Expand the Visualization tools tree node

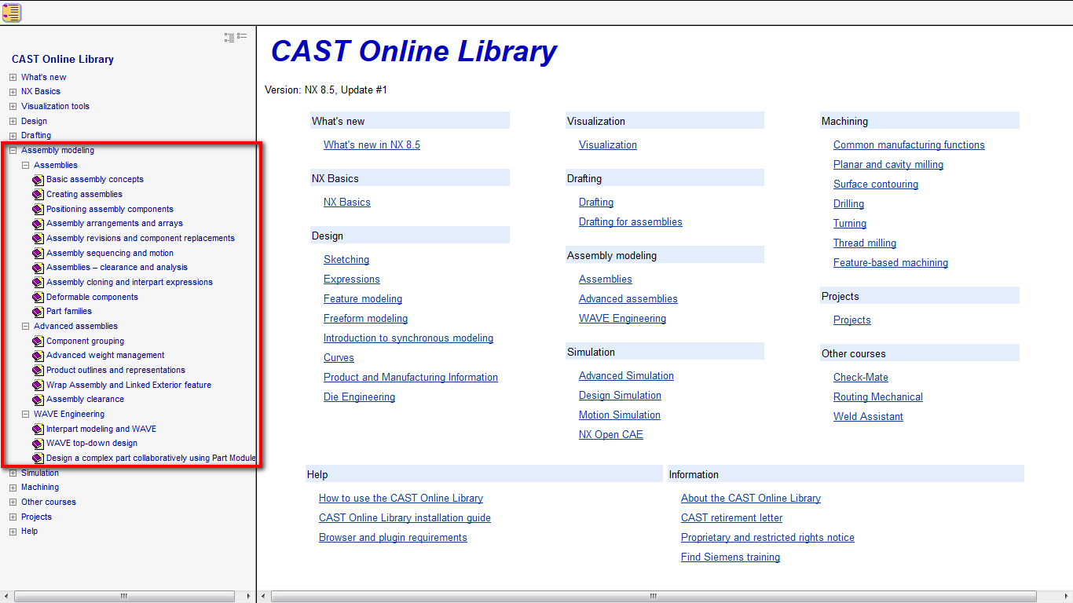[13, 107]
